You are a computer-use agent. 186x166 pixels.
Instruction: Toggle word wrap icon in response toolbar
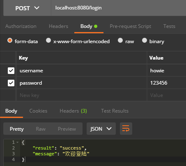[x=126, y=129]
